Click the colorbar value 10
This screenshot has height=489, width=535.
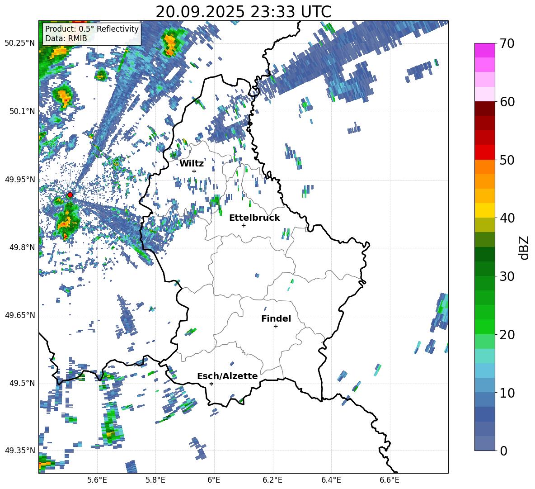point(507,393)
